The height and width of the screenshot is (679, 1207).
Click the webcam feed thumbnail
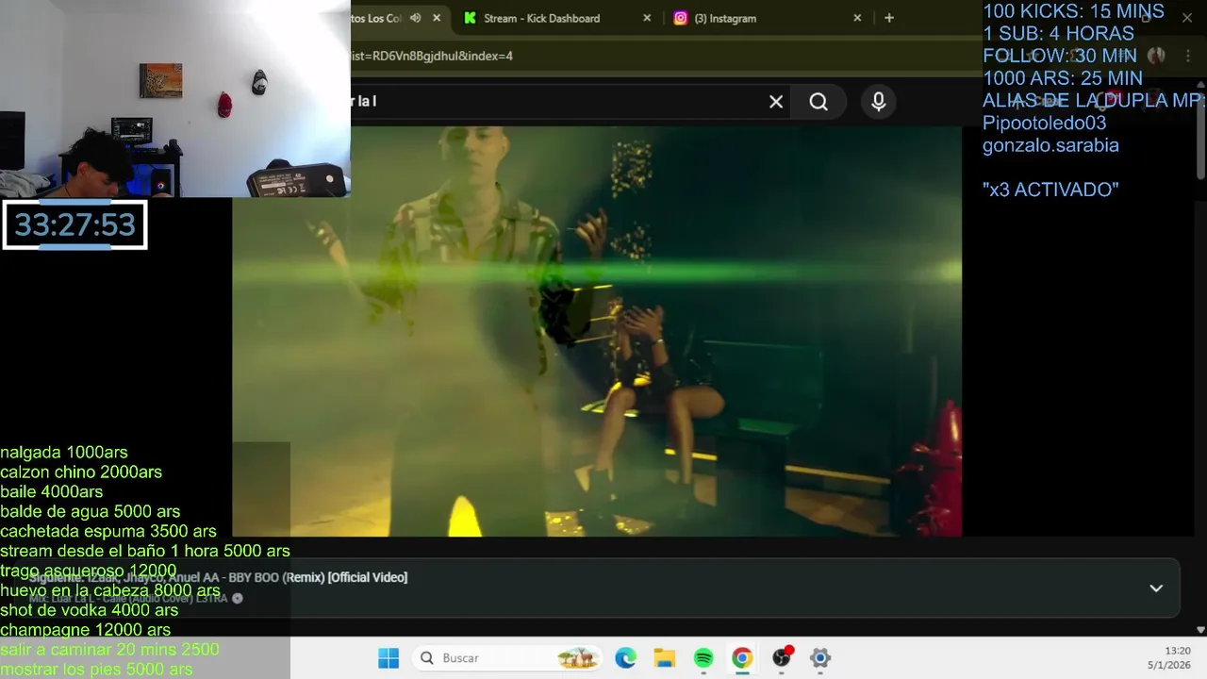[174, 98]
